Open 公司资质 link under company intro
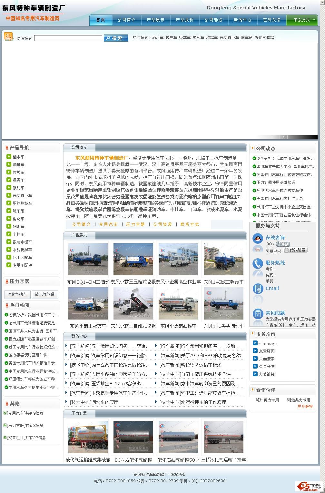 (x=163, y=224)
